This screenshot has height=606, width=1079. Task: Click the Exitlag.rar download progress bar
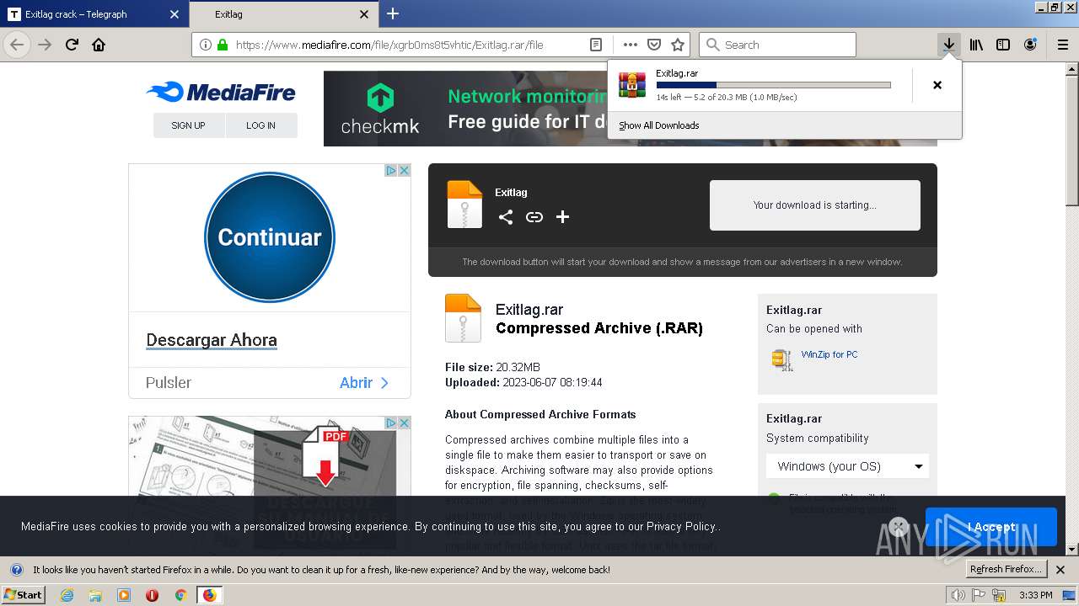[773, 85]
